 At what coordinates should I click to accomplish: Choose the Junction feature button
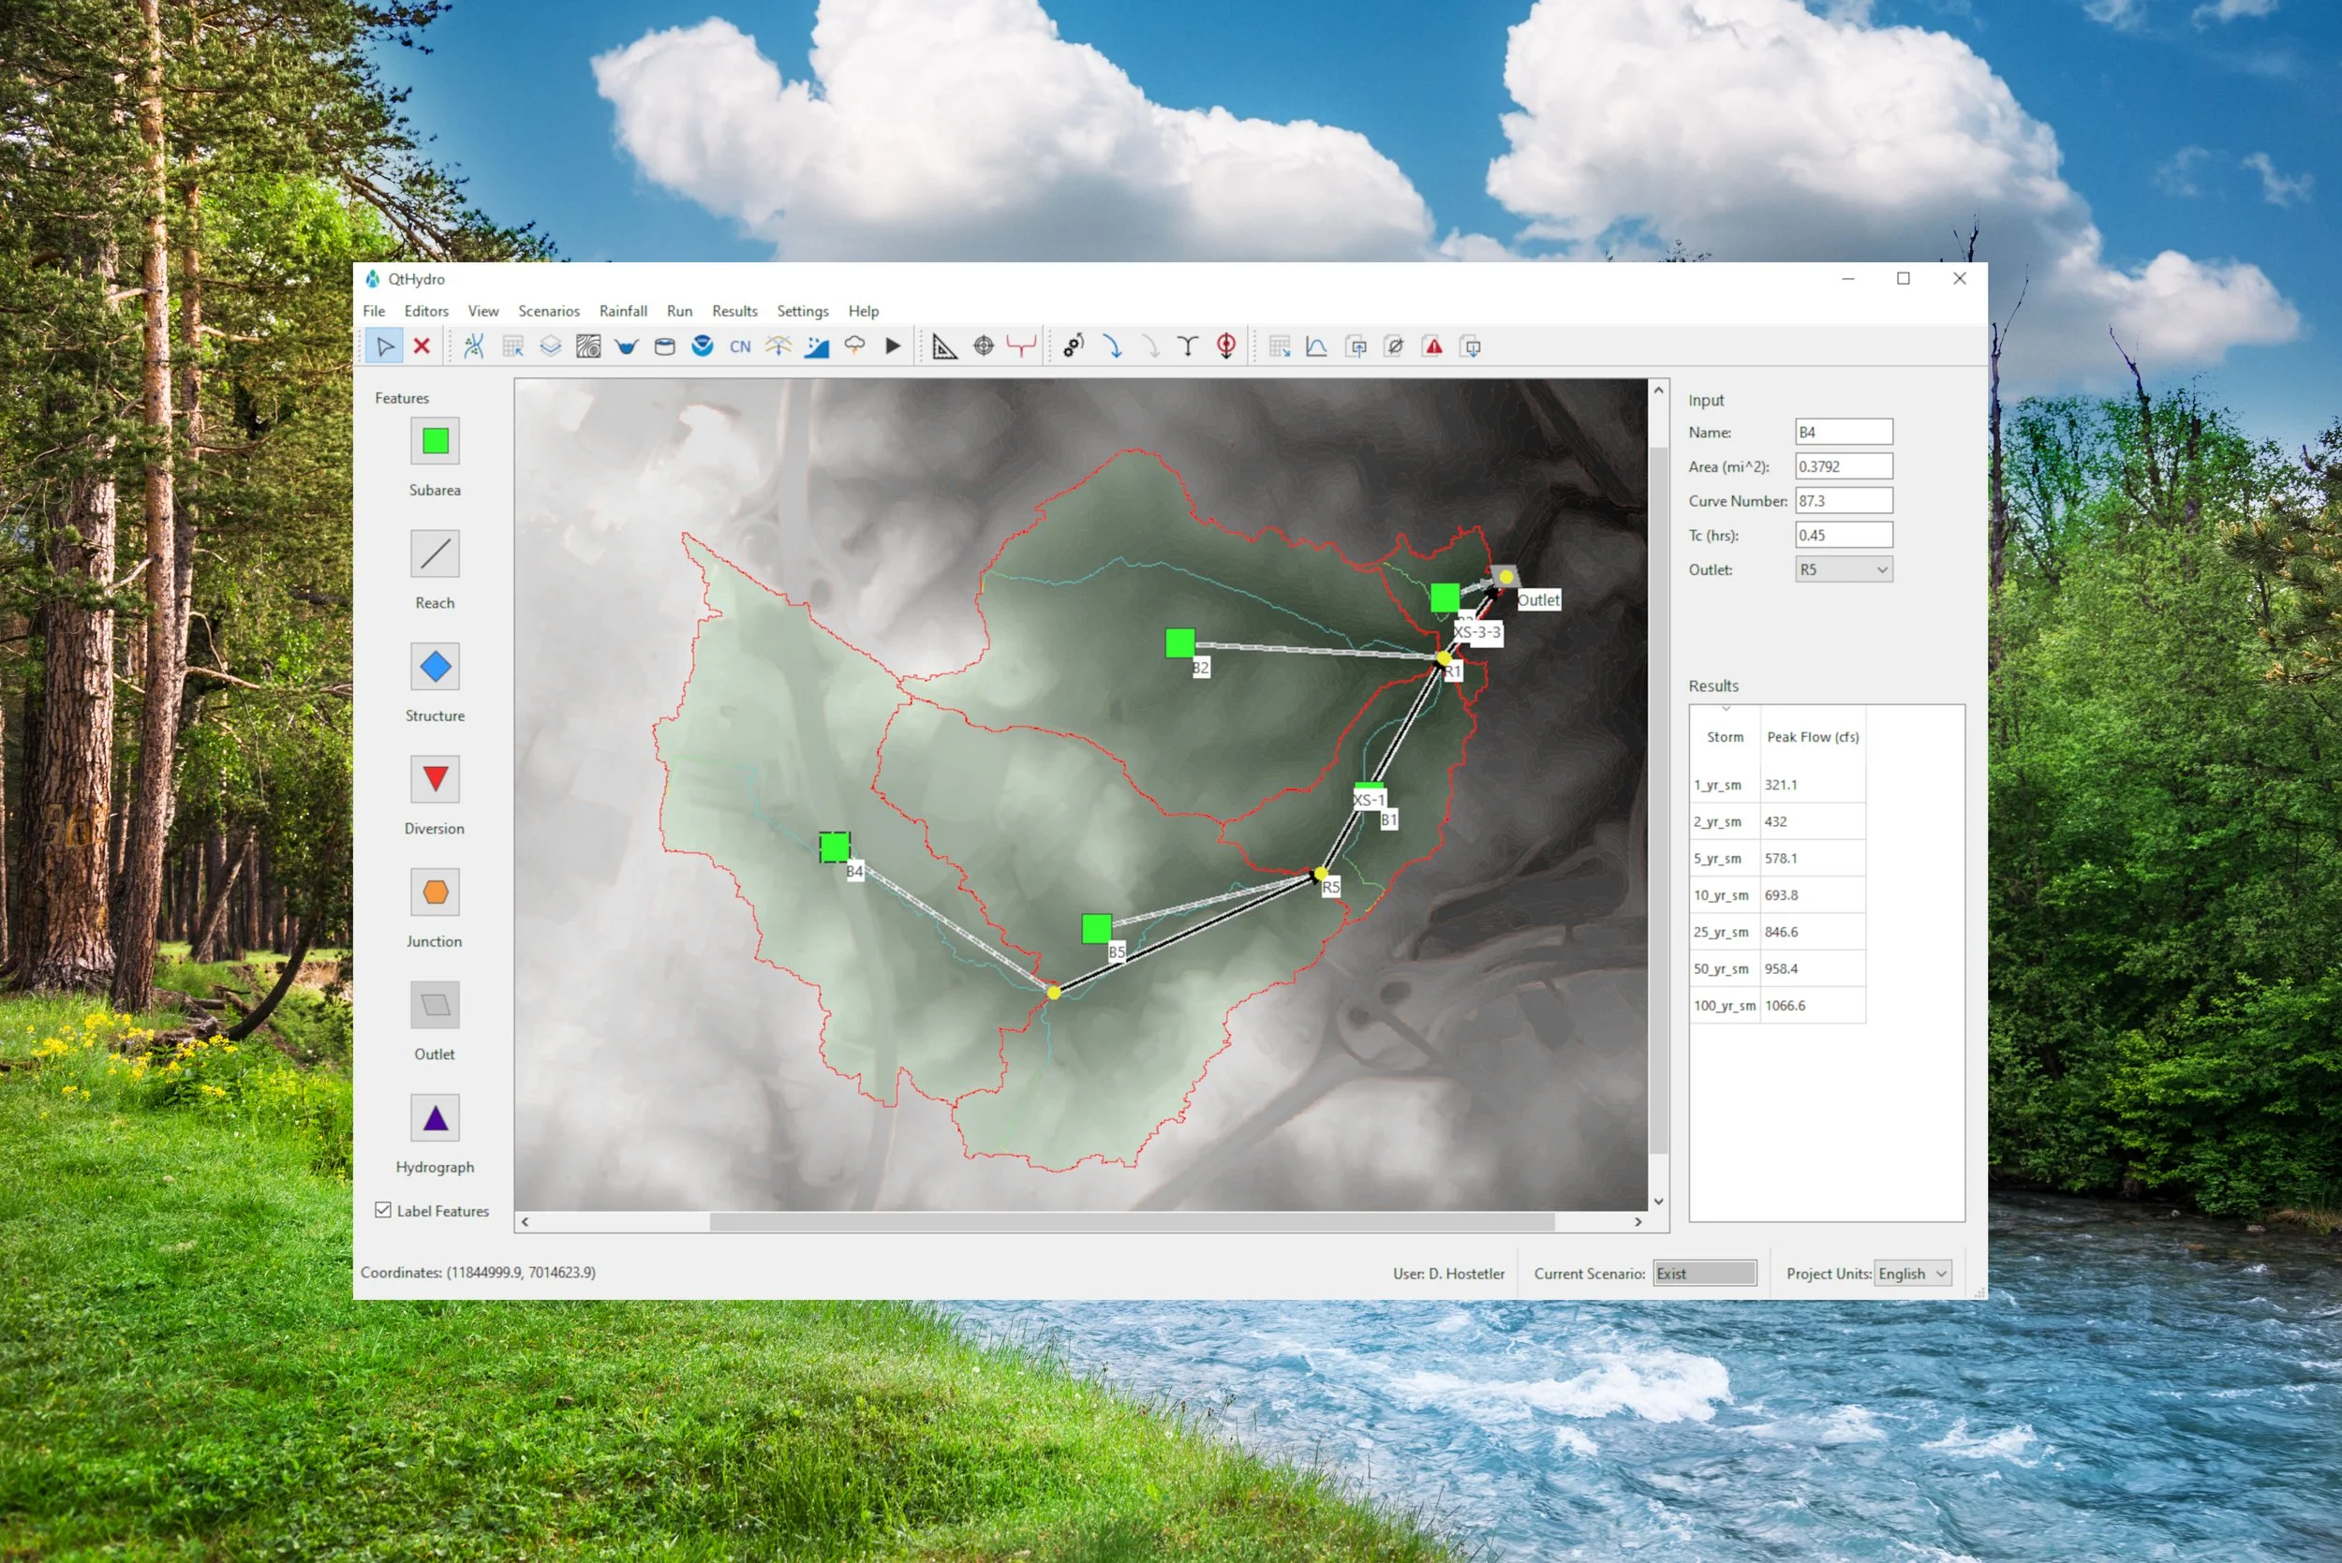click(435, 892)
